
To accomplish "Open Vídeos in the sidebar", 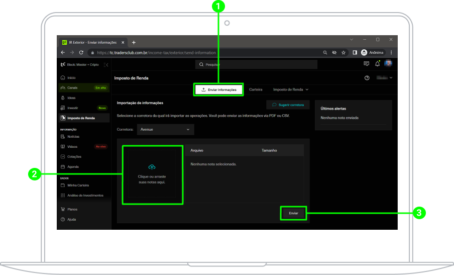I will 84,147.
